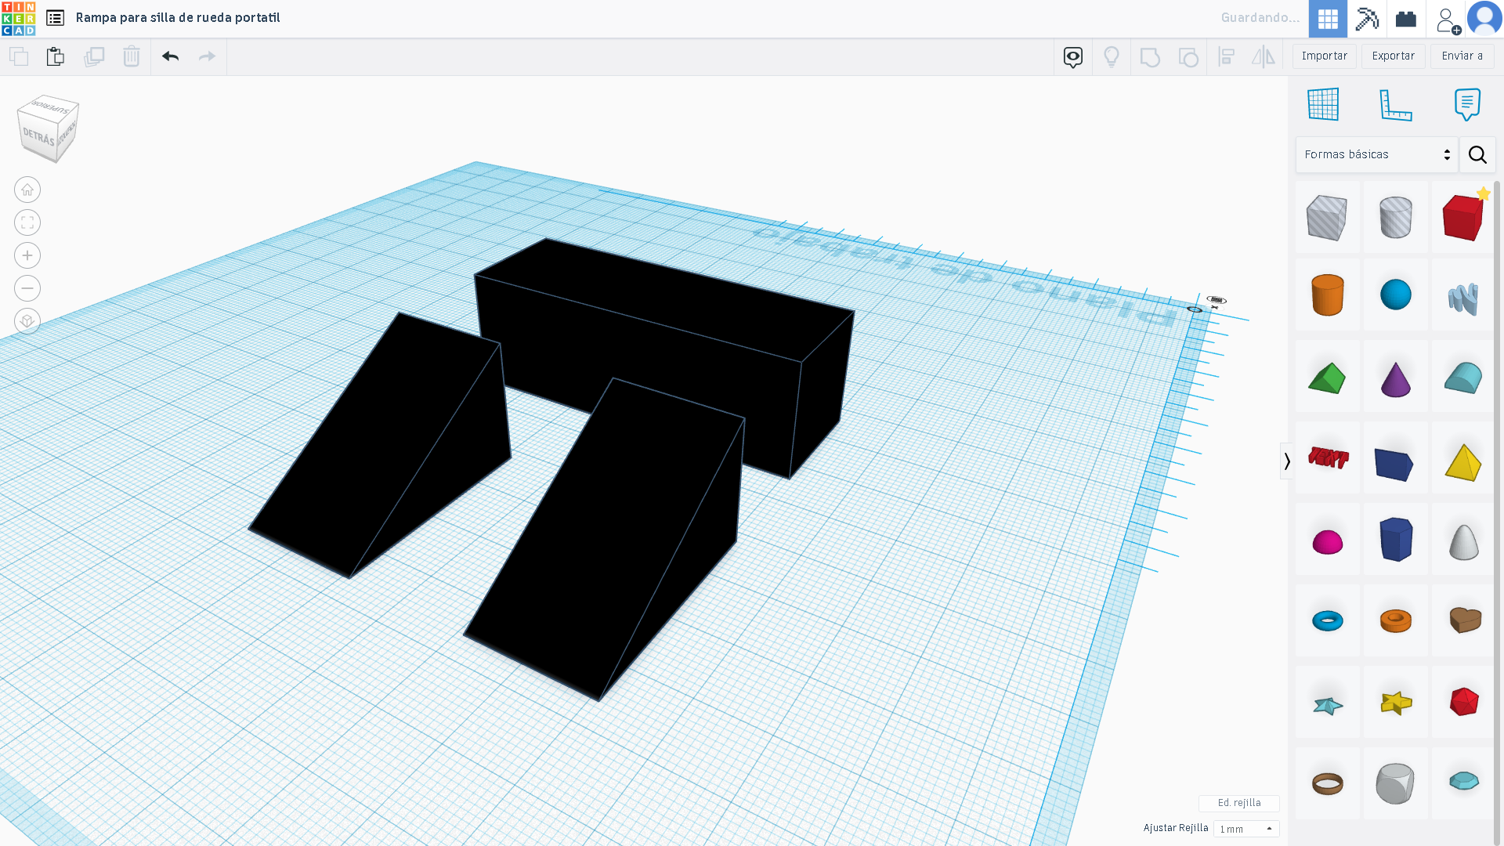Select the teal Round Roof shape
Screen dimensions: 1504x846
[x=1462, y=378]
